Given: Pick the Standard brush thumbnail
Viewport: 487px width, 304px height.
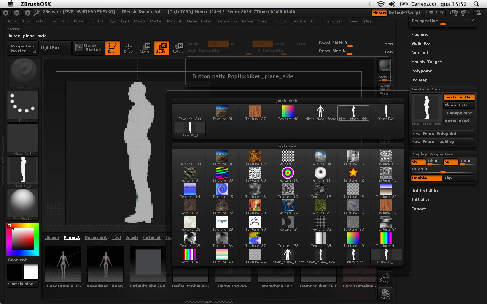Looking at the screenshot, I should (x=23, y=72).
